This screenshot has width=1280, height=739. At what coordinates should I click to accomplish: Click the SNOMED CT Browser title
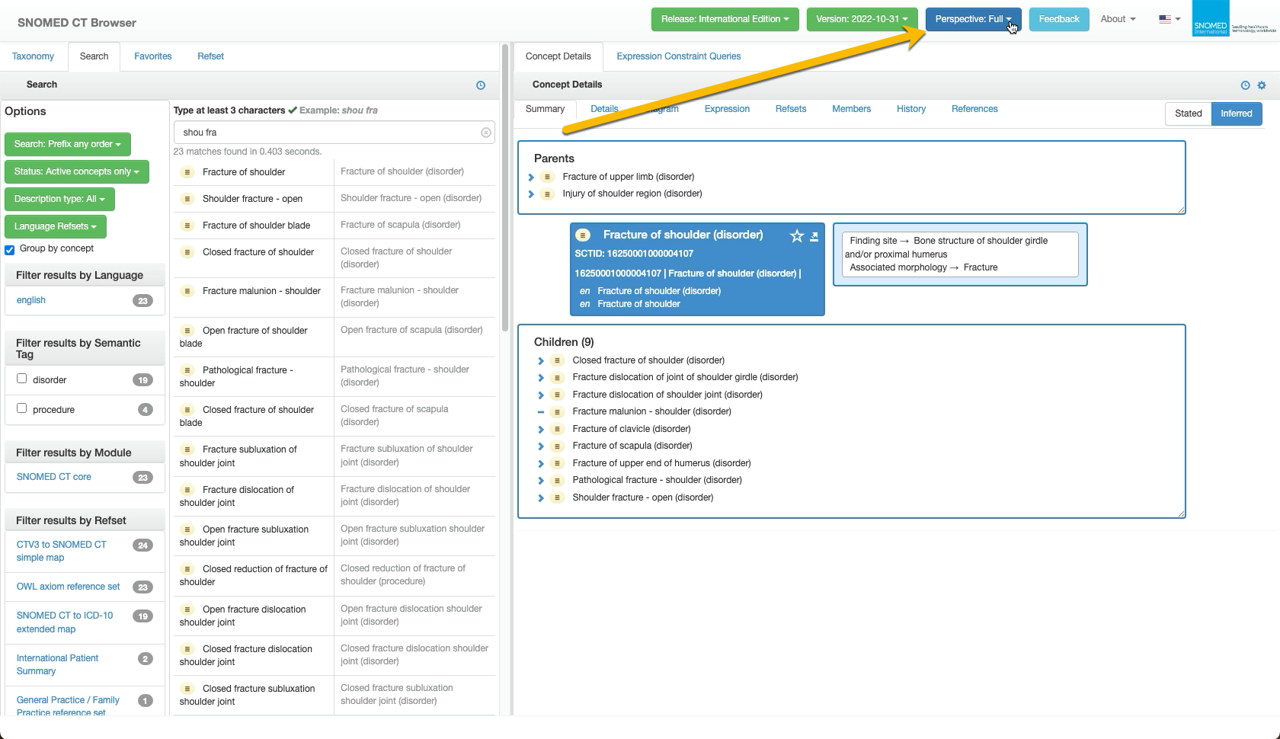click(77, 23)
